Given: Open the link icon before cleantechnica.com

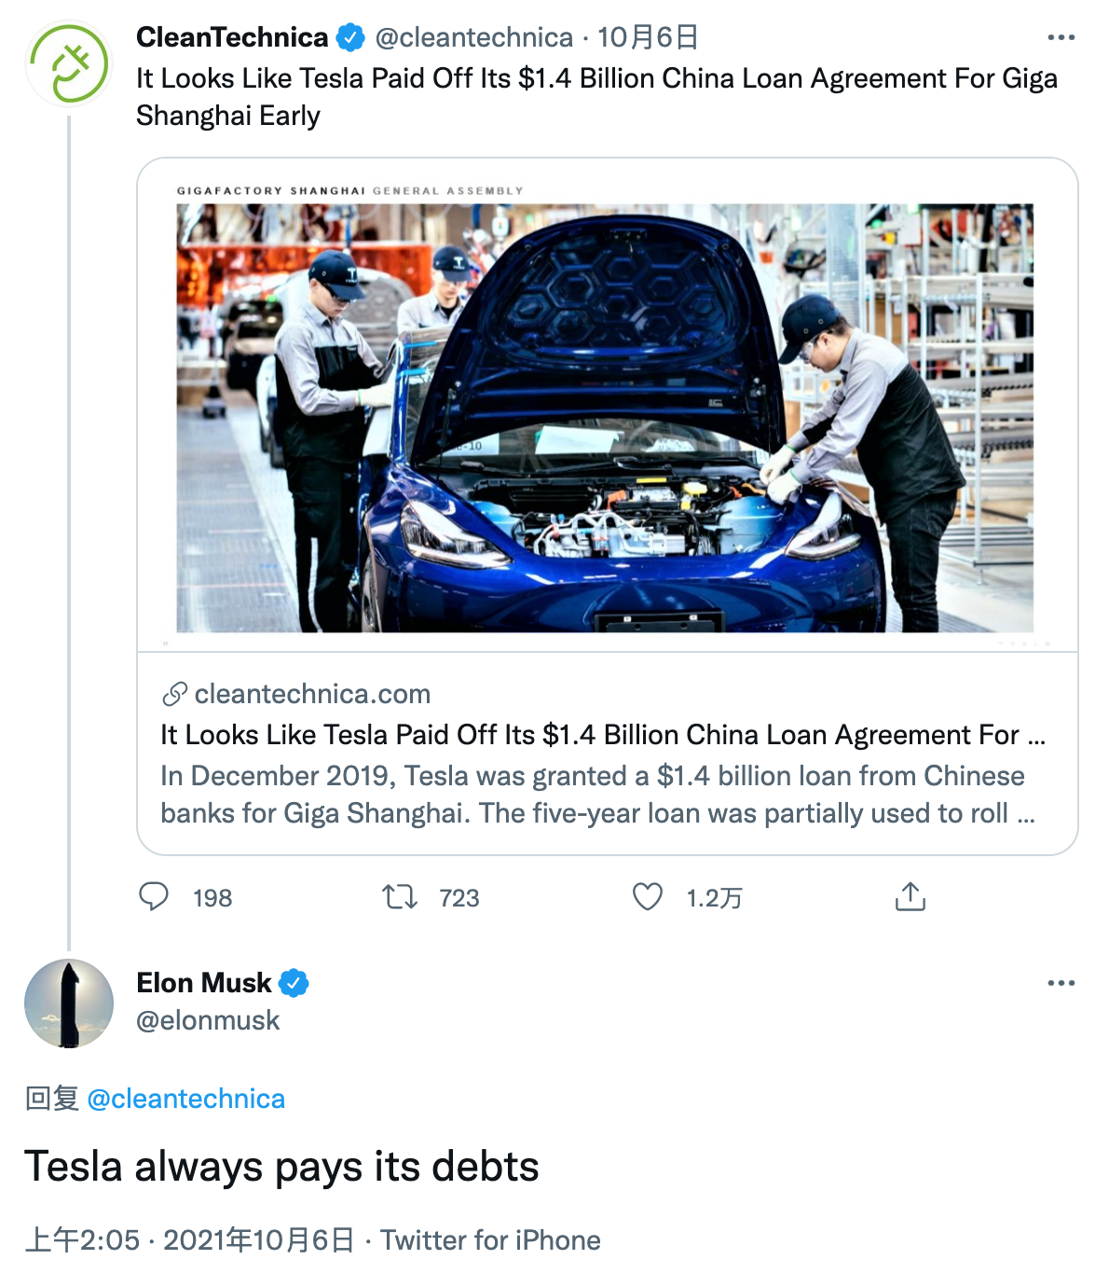Looking at the screenshot, I should (174, 694).
